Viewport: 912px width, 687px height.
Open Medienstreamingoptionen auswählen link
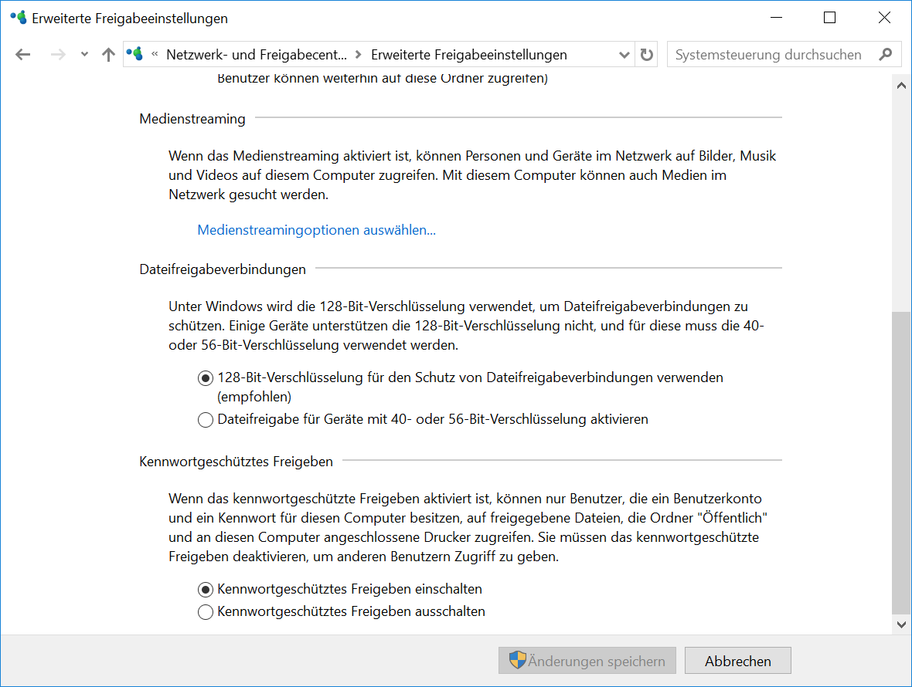coord(316,230)
